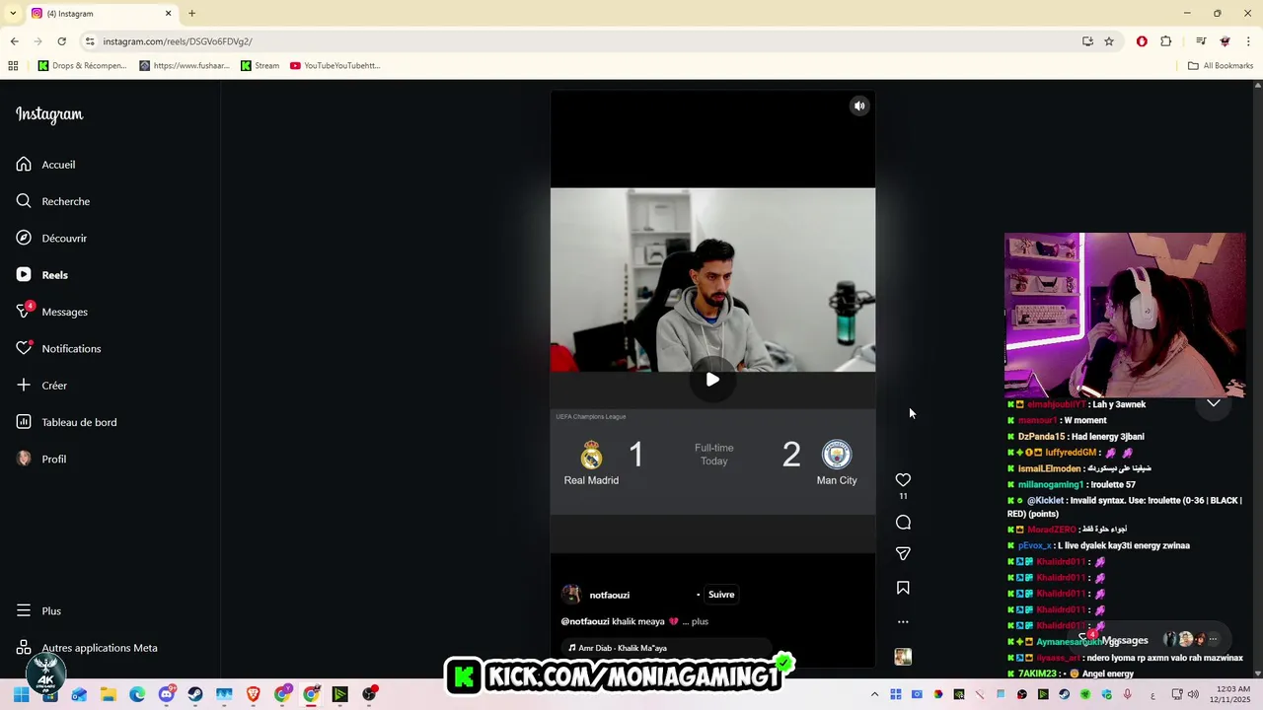The image size is (1263, 710).
Task: Click microphone icon in system tray
Action: pos(1127,694)
